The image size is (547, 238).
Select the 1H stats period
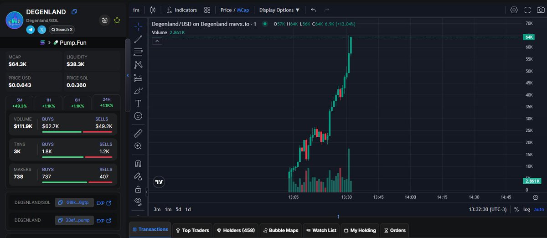coord(49,103)
